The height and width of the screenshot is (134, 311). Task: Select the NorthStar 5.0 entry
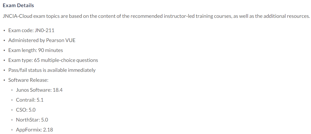[32, 120]
